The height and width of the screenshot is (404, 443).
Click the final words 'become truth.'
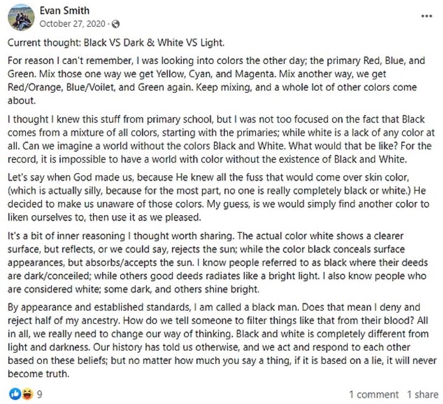(38, 374)
